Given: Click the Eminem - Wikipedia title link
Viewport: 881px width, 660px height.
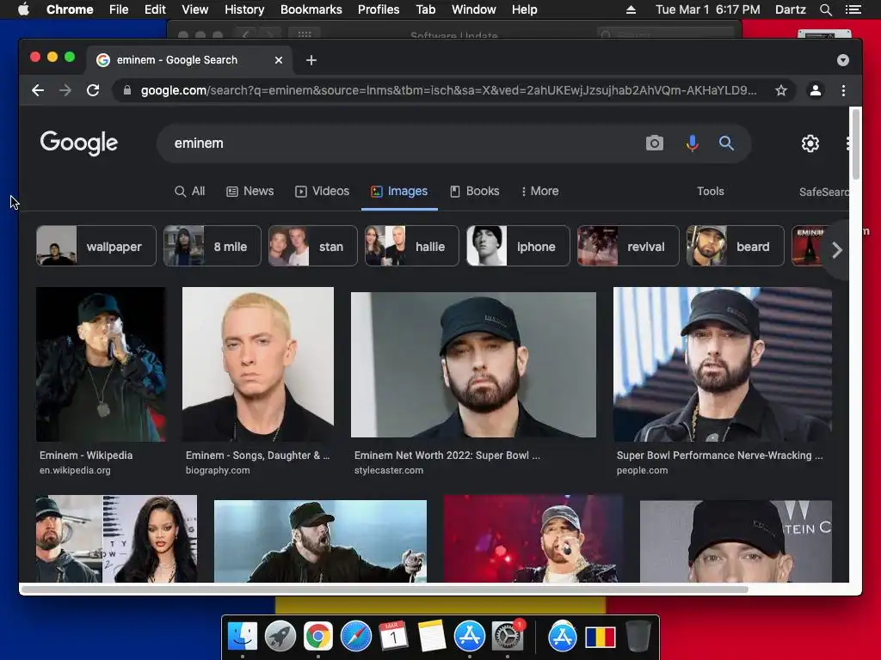Looking at the screenshot, I should [x=86, y=455].
